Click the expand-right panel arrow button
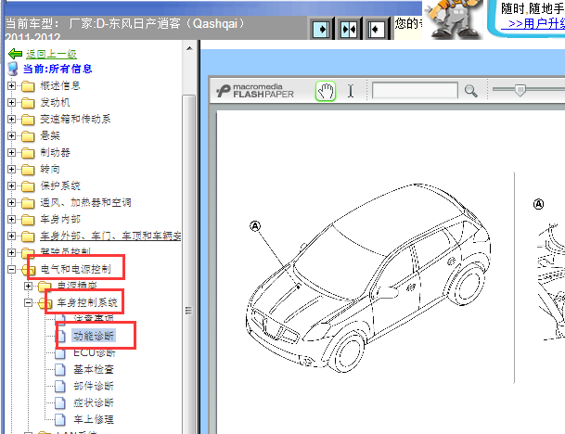The height and width of the screenshot is (434, 565). click(321, 29)
